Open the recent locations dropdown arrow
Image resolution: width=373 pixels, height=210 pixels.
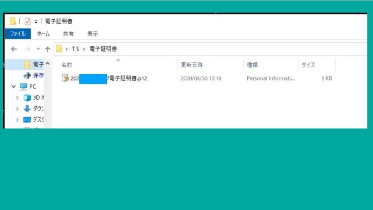pos(38,49)
